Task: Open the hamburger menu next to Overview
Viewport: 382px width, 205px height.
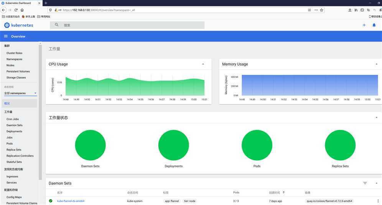Action: coord(6,36)
